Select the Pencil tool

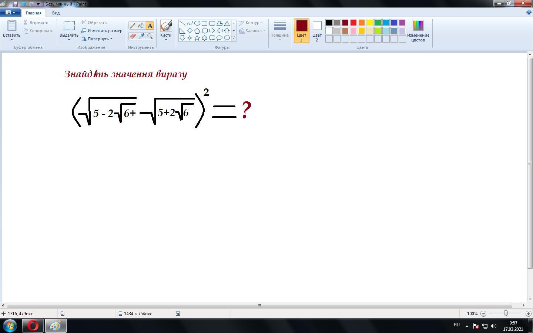pos(133,26)
